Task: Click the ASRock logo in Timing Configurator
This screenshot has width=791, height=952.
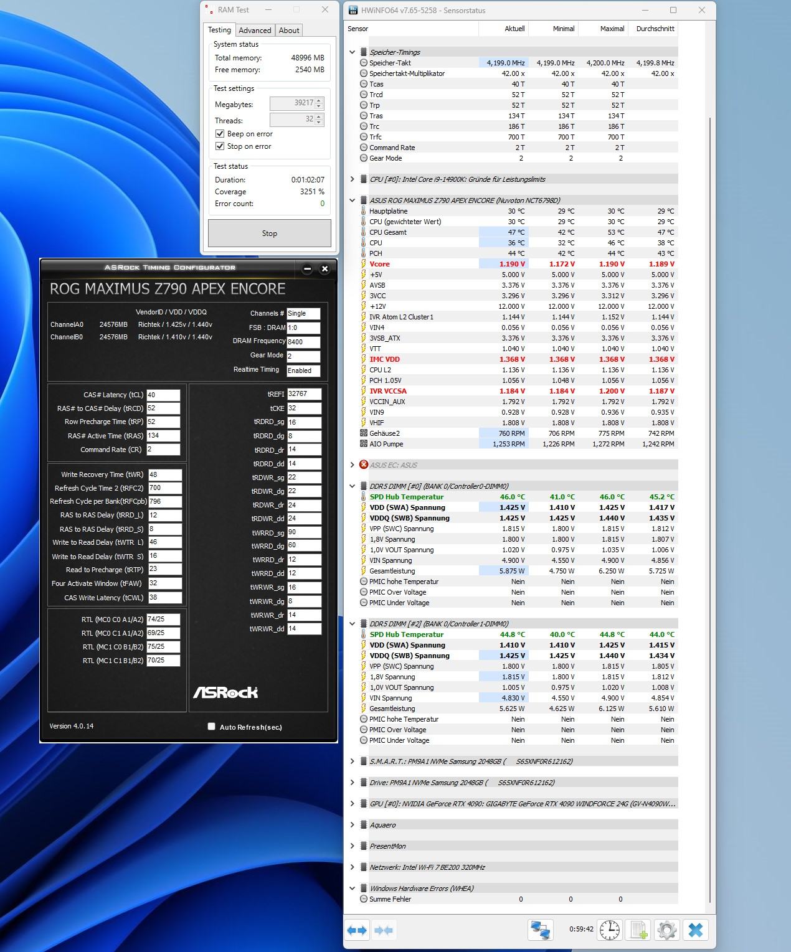Action: pos(225,692)
